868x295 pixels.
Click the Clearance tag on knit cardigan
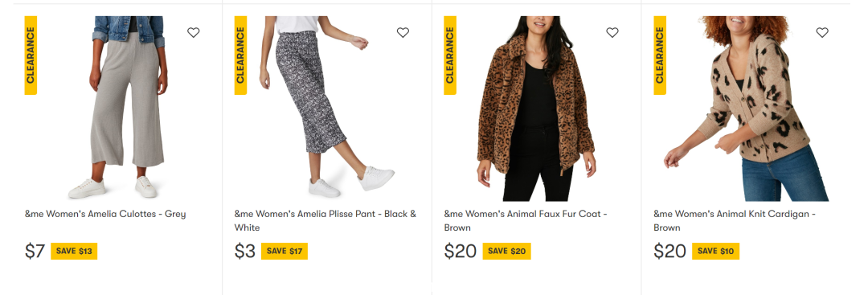pyautogui.click(x=659, y=55)
